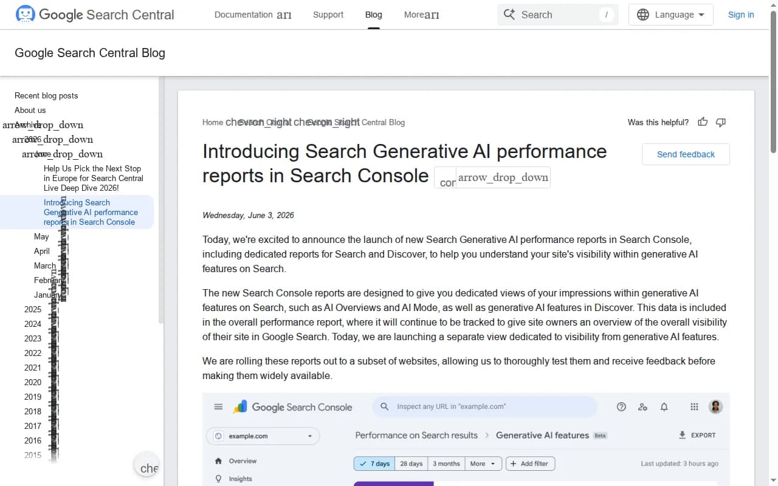Click the Sign in link
The width and height of the screenshot is (778, 486).
pyautogui.click(x=741, y=15)
